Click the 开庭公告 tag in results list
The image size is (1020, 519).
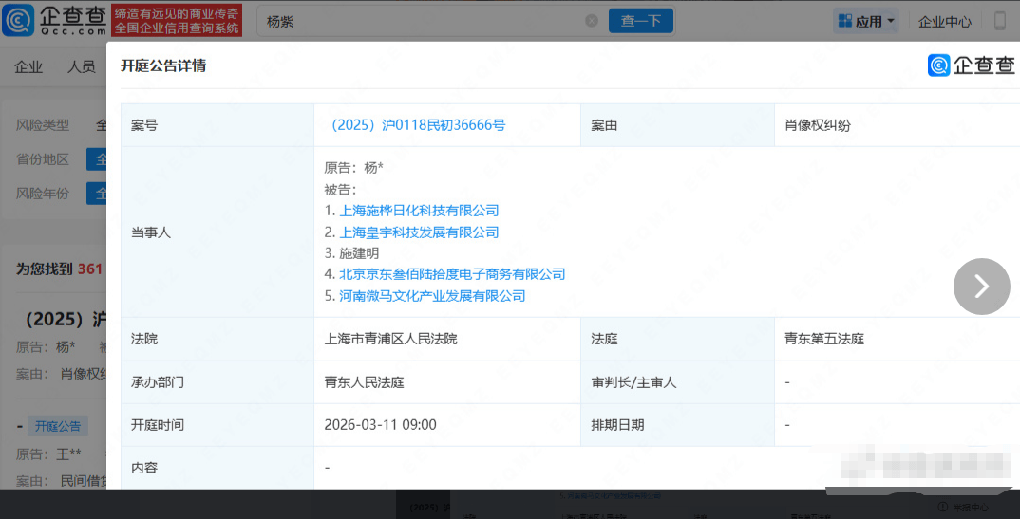click(58, 426)
